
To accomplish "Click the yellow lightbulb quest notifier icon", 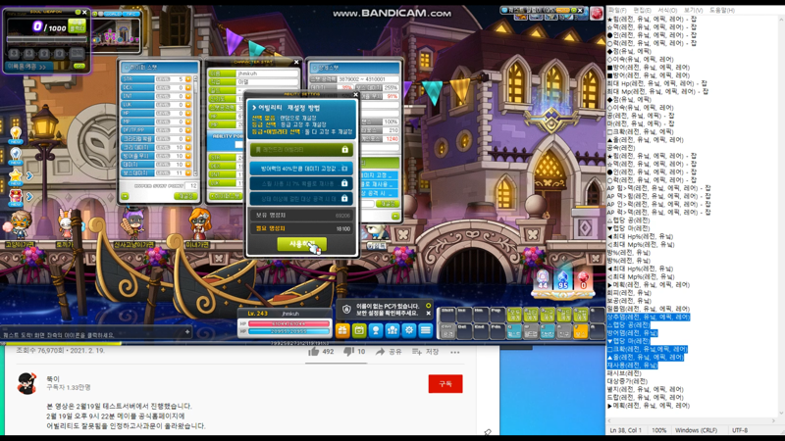I will coord(16,134).
